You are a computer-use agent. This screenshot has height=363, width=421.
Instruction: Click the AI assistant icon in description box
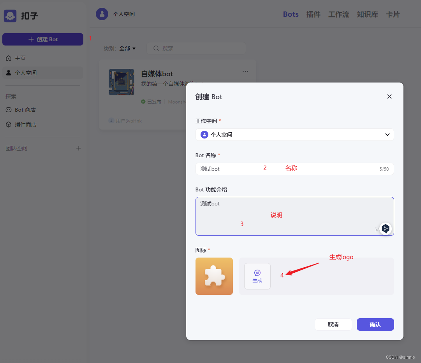(386, 229)
